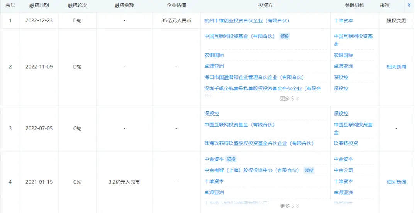The image size is (417, 213).
Task: Expand '更多 5' investors in the 2022-11-09 row
Action: 289,99
